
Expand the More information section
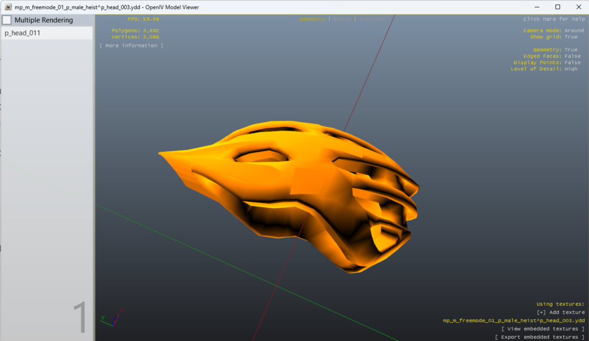131,46
